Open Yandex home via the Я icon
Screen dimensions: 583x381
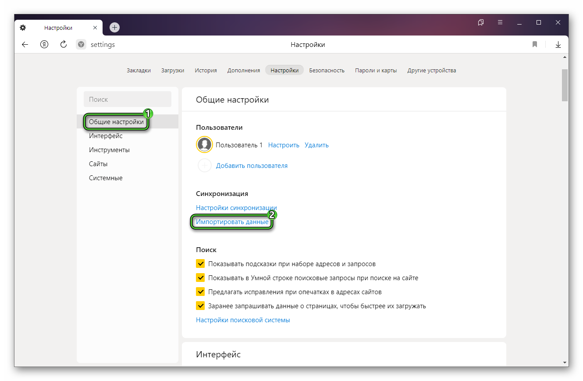[44, 44]
